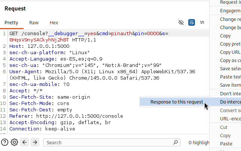Switch to the Pretty tab
The height and width of the screenshot is (151, 241).
[x=11, y=23]
